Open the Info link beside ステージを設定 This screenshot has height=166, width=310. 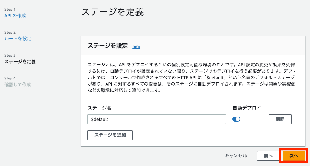coord(136,47)
